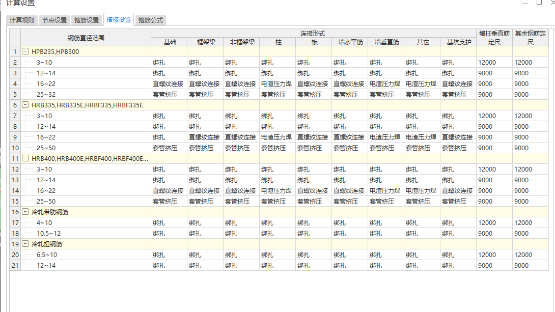This screenshot has height=312, width=555.
Task: Select 16~22 in row 4
Action: click(46, 84)
